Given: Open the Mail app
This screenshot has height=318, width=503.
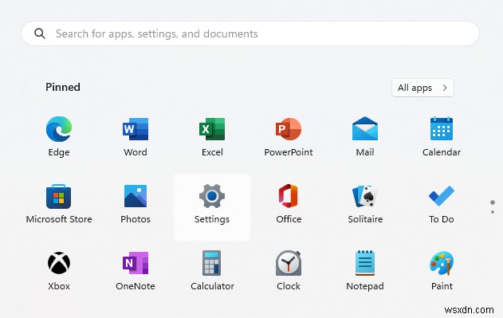Looking at the screenshot, I should point(365,128).
